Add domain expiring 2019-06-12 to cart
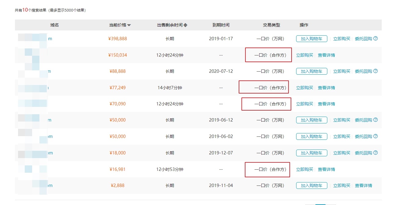 (311, 120)
